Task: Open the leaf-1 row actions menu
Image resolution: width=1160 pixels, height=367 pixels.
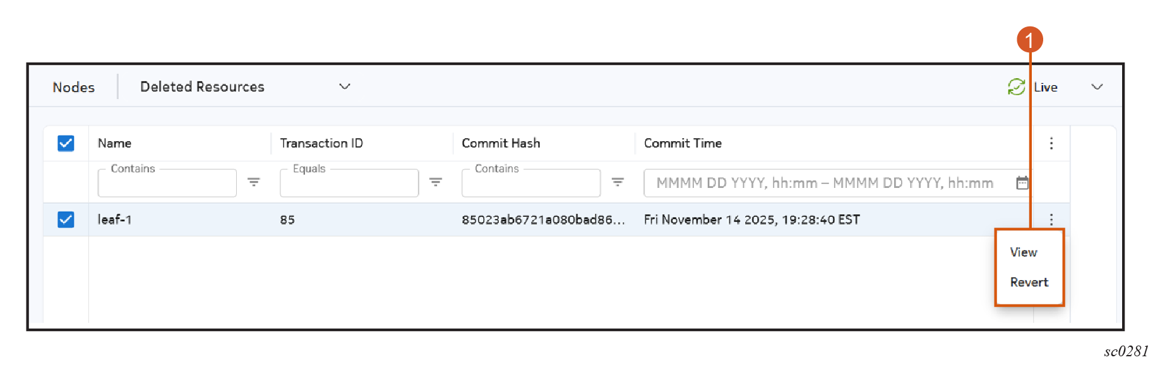Action: coord(1051,219)
